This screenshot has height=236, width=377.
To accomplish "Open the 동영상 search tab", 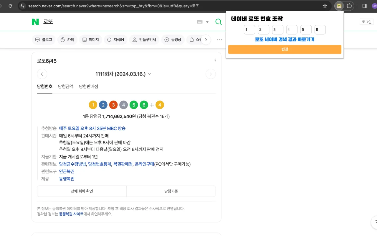I will (173, 40).
